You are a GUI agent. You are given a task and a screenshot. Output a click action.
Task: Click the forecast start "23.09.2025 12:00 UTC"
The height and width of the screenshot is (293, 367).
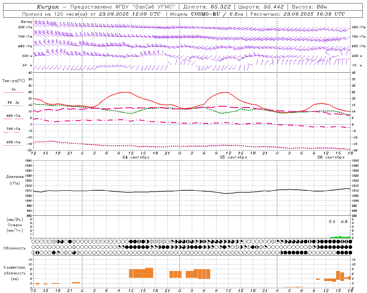point(129,14)
